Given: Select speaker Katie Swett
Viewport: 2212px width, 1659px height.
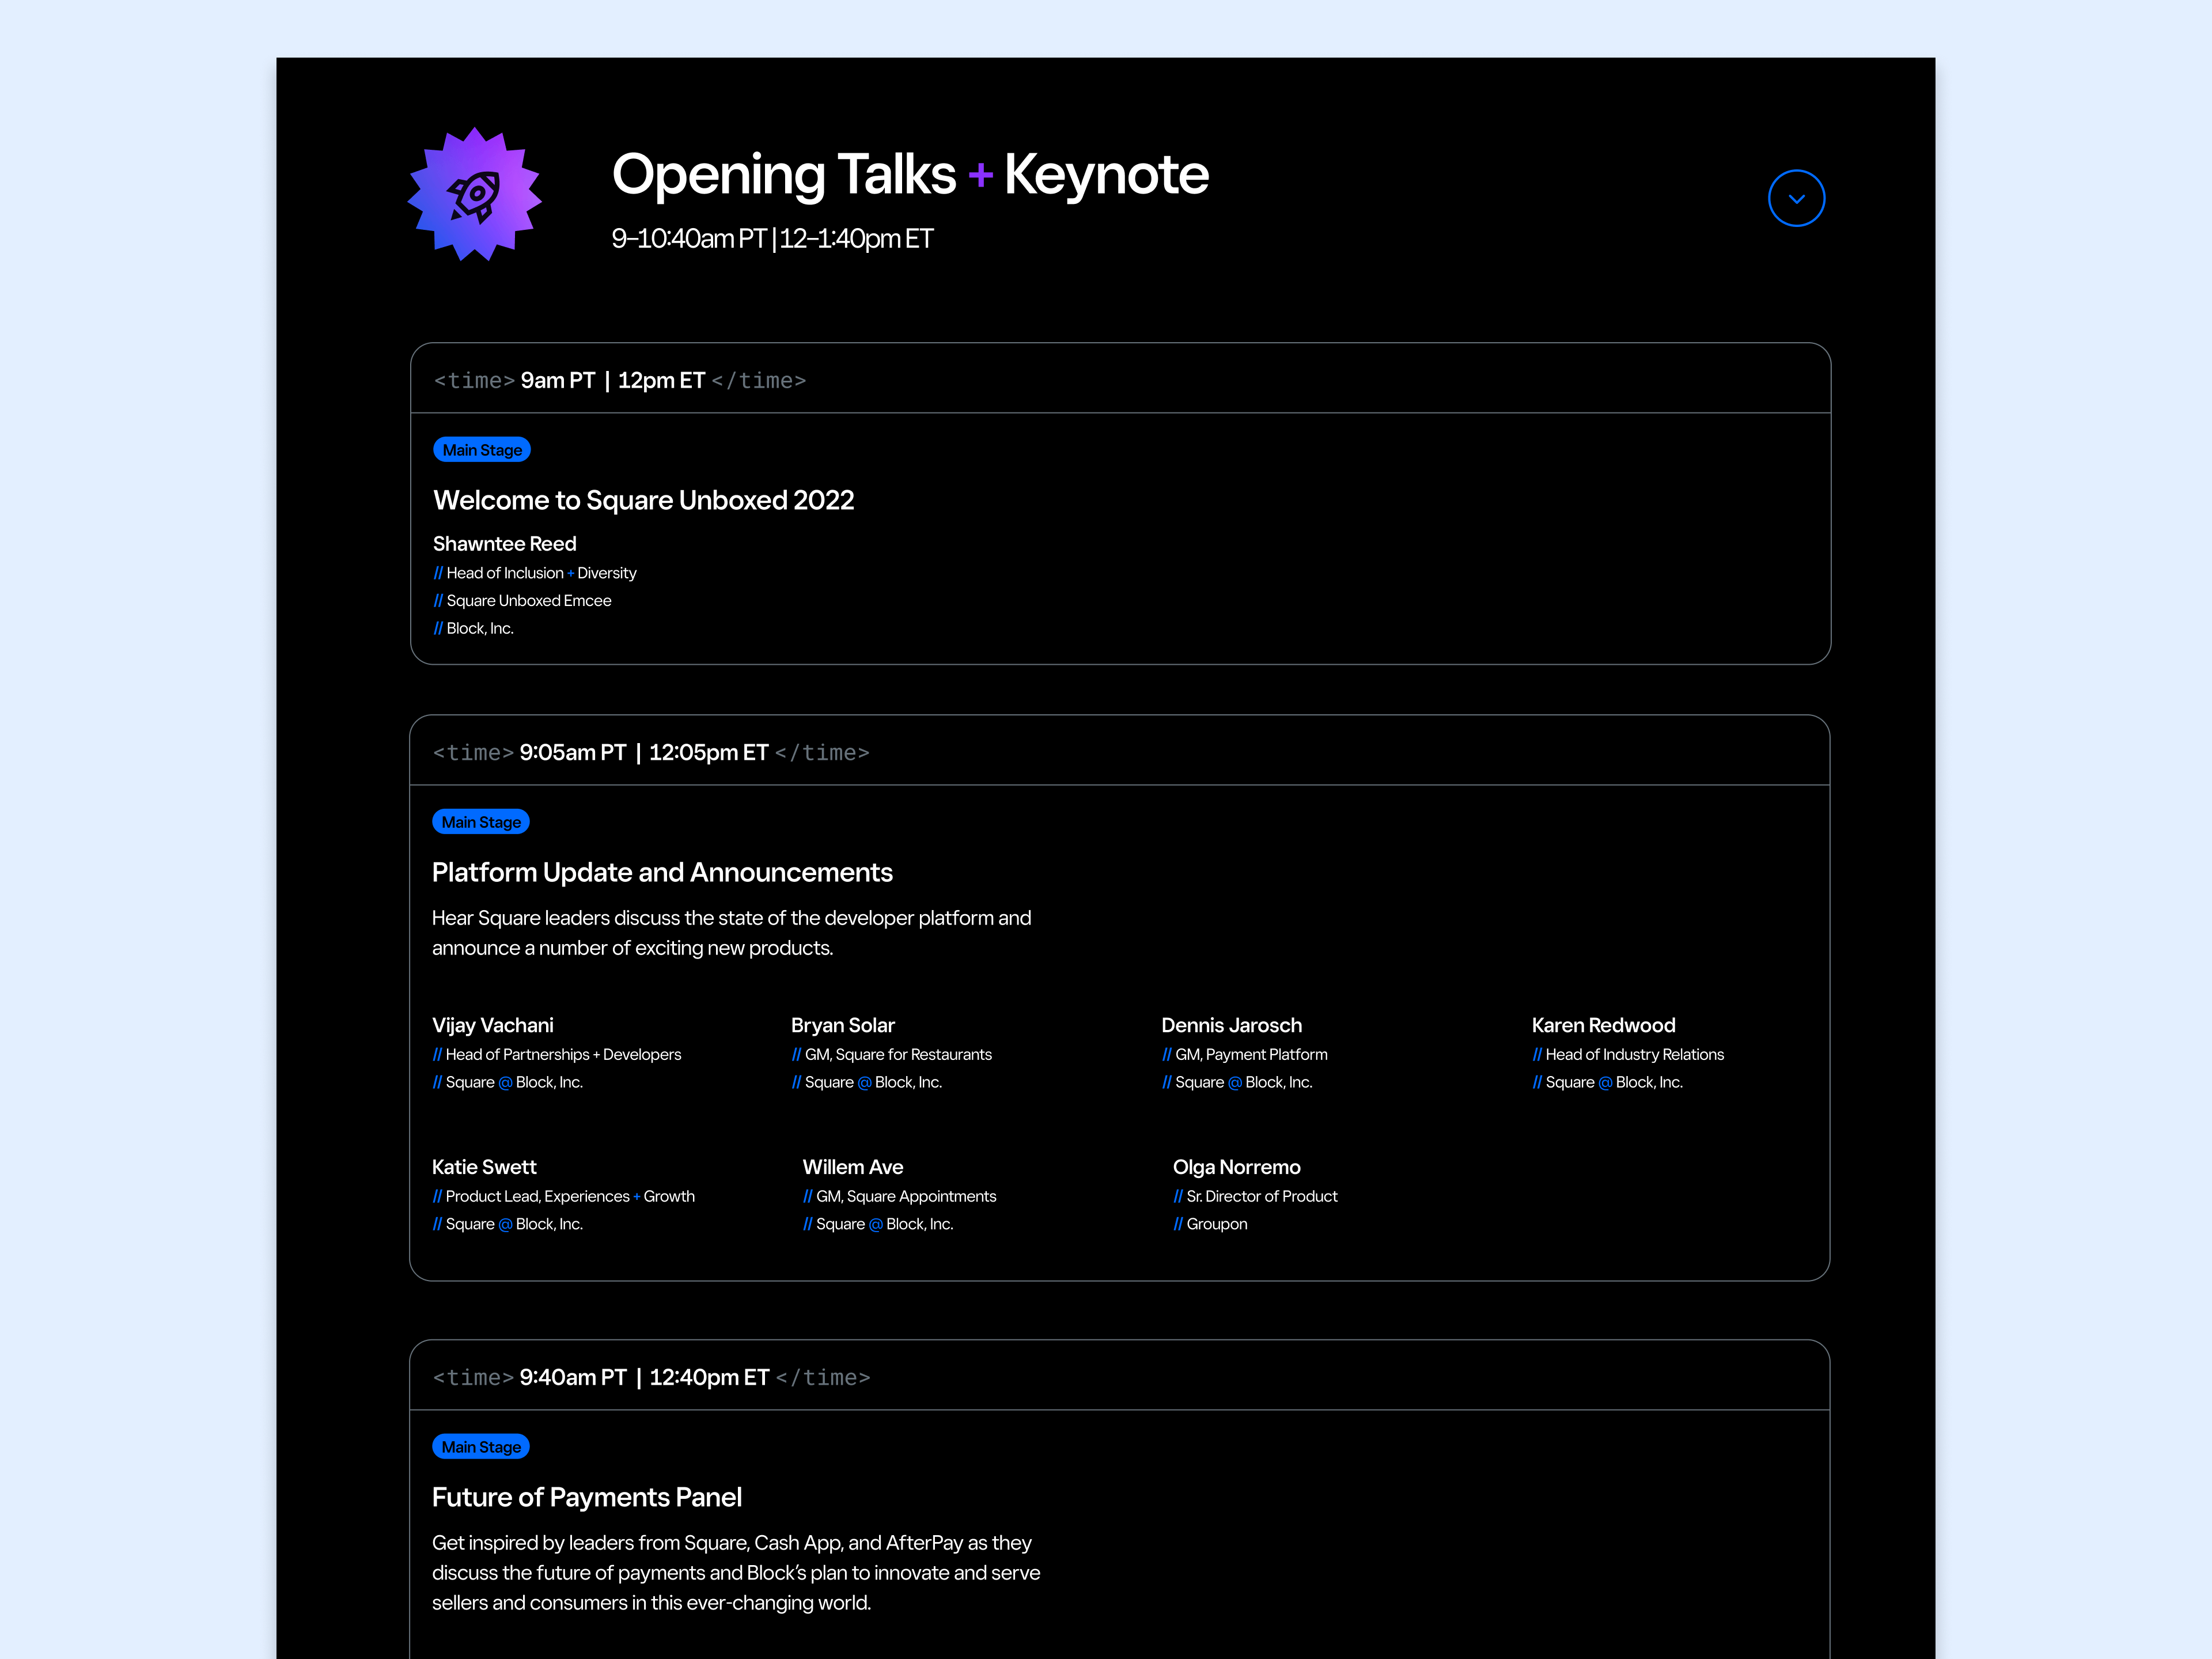Looking at the screenshot, I should pyautogui.click(x=484, y=1167).
